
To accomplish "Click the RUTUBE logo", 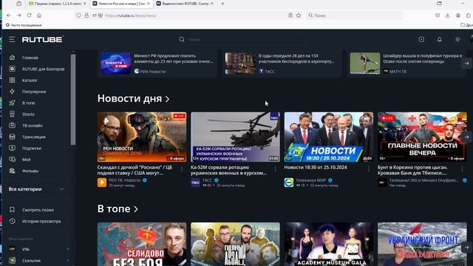I will [43, 39].
